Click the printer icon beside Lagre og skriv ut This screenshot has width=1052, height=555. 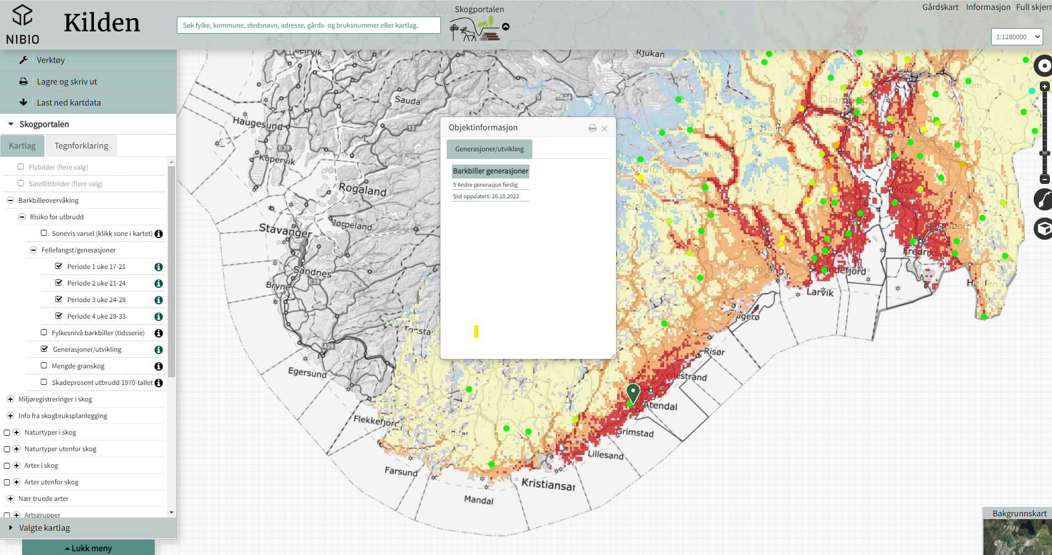[x=23, y=81]
